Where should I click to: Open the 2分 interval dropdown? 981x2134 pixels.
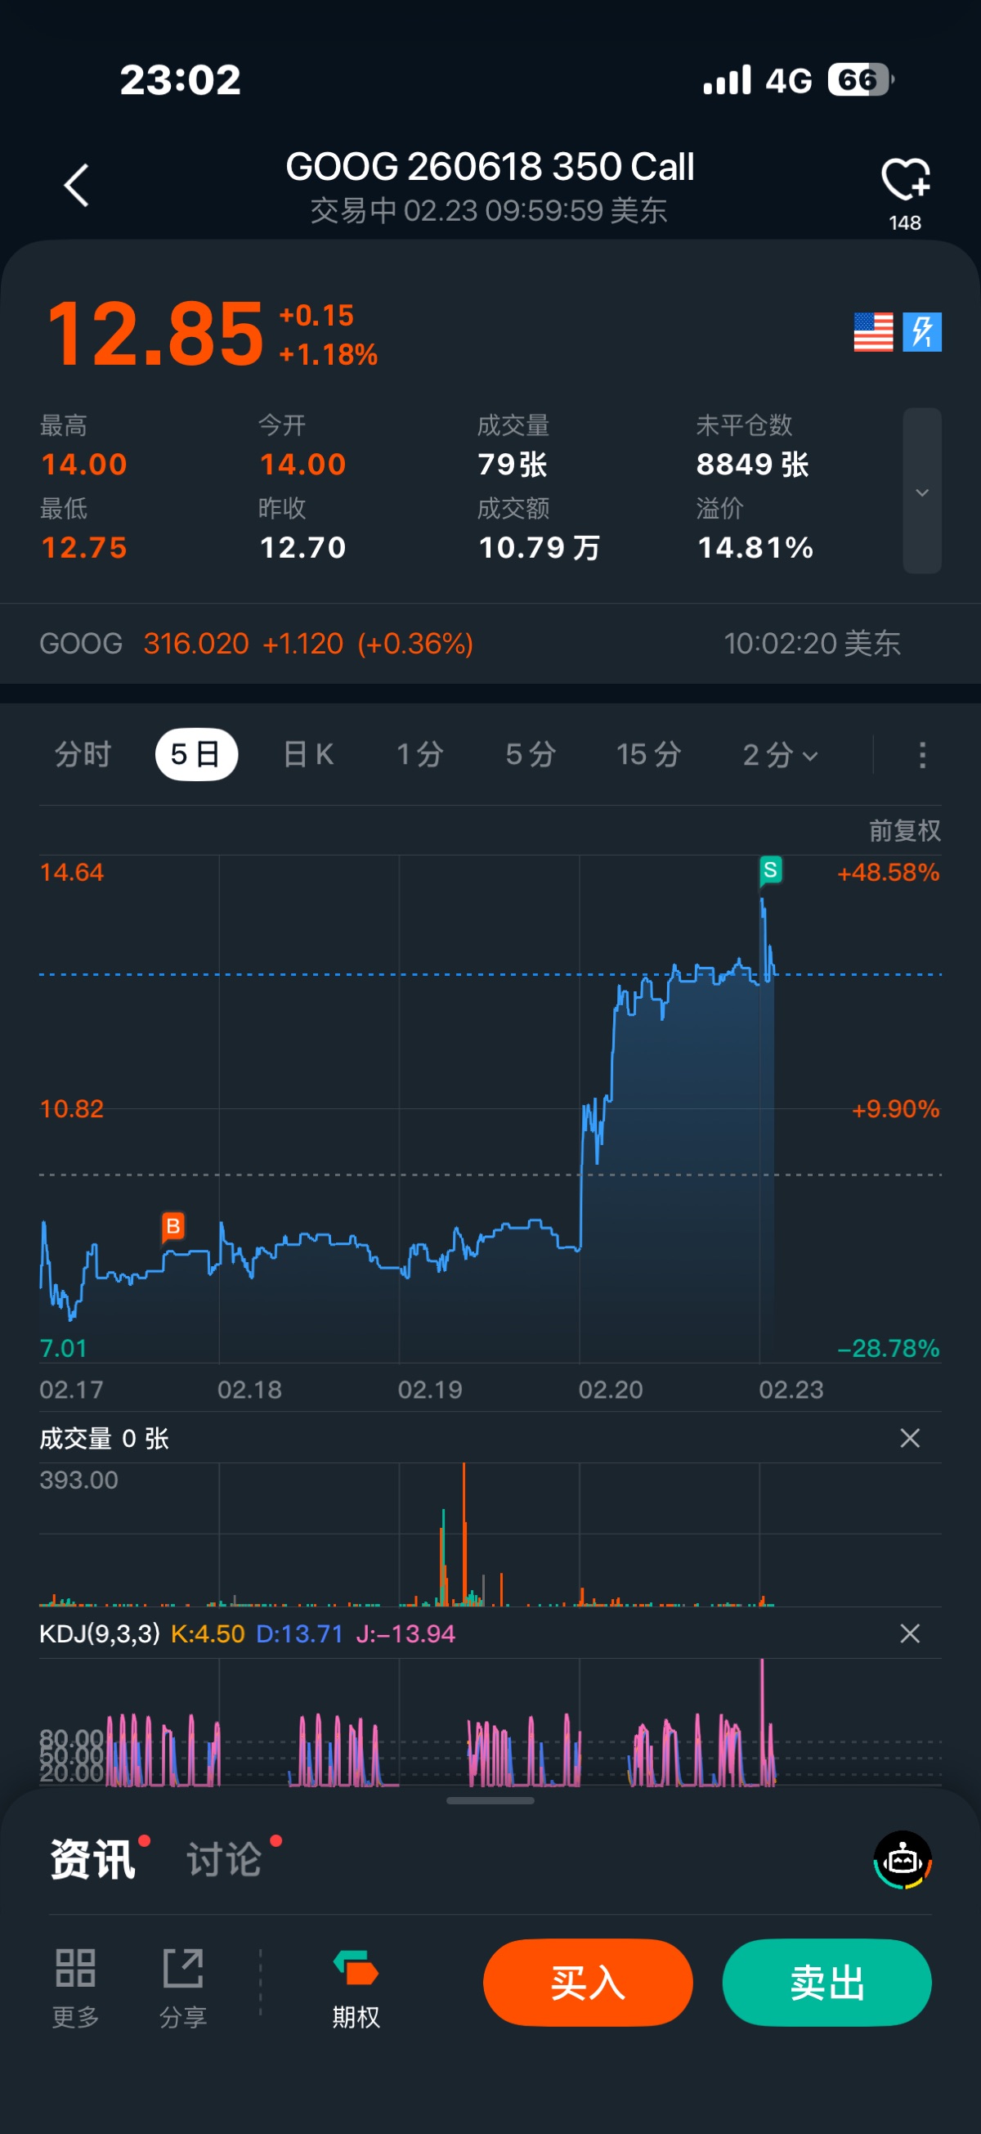click(780, 755)
